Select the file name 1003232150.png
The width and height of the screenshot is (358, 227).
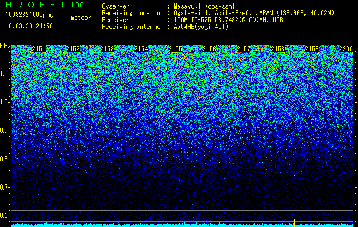[30, 15]
